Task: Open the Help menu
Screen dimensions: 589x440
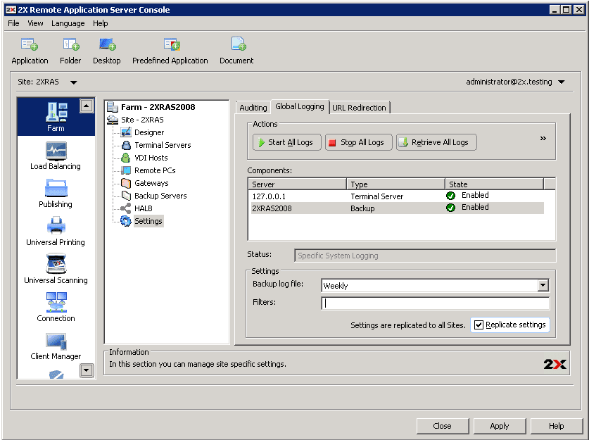Action: tap(101, 23)
